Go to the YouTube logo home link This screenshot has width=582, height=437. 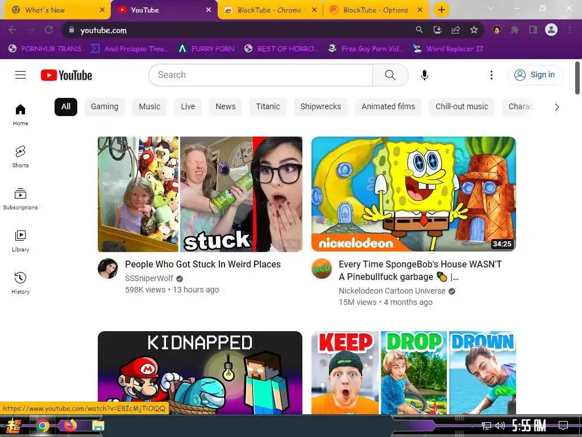click(x=66, y=75)
